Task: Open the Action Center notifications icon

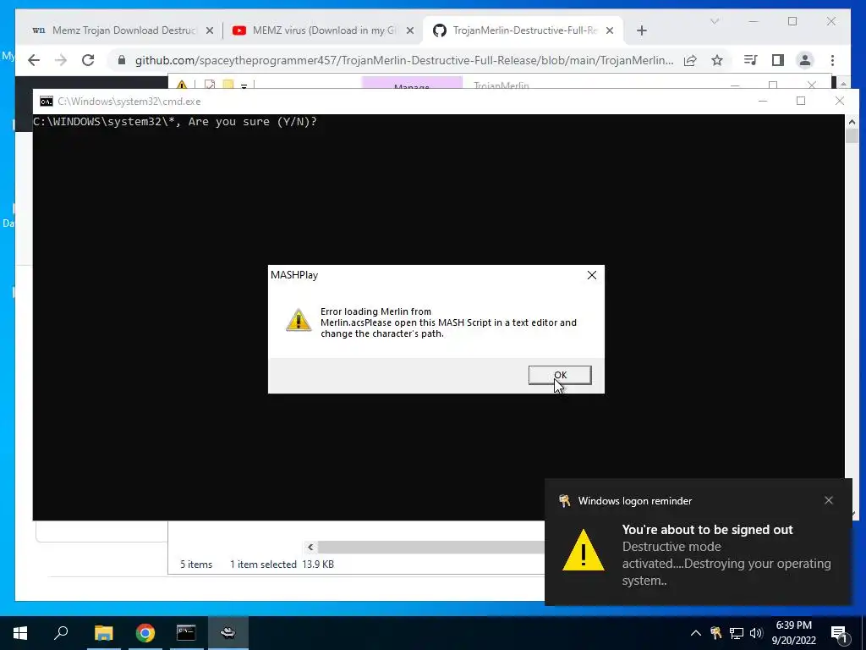Action: click(x=840, y=633)
